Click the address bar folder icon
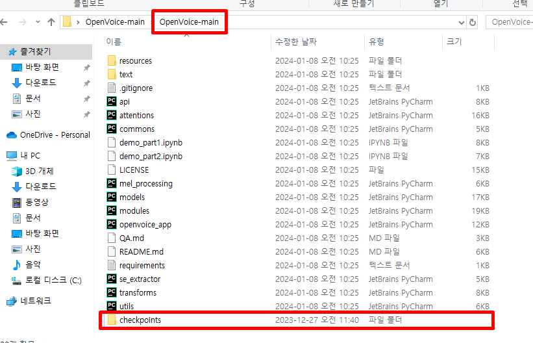 68,22
